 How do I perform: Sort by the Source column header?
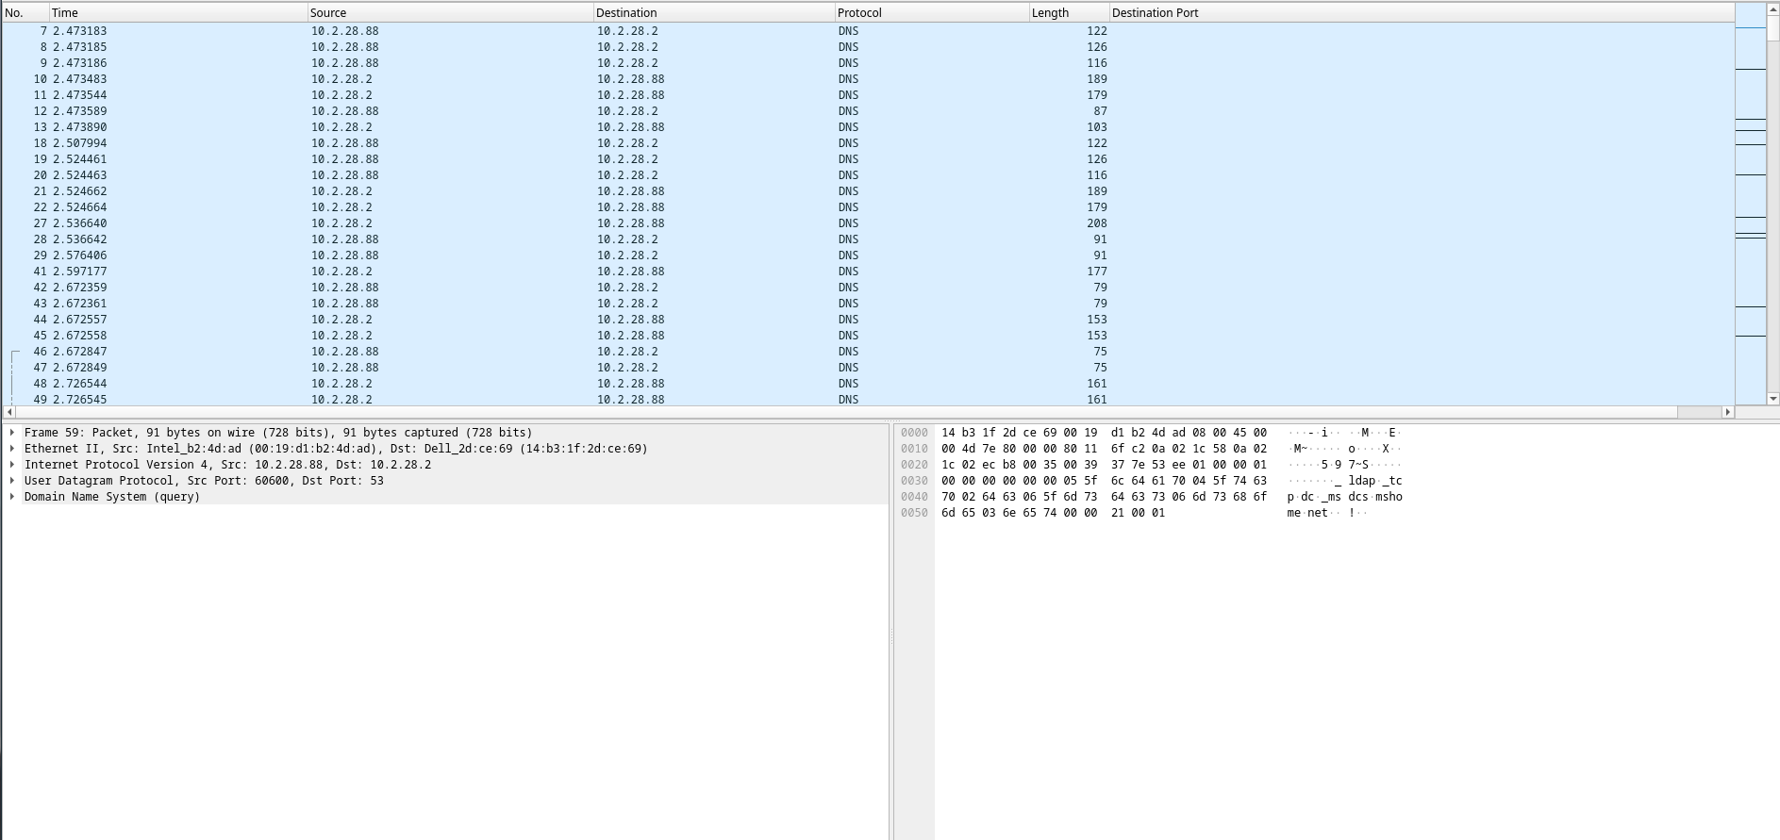[x=449, y=12]
